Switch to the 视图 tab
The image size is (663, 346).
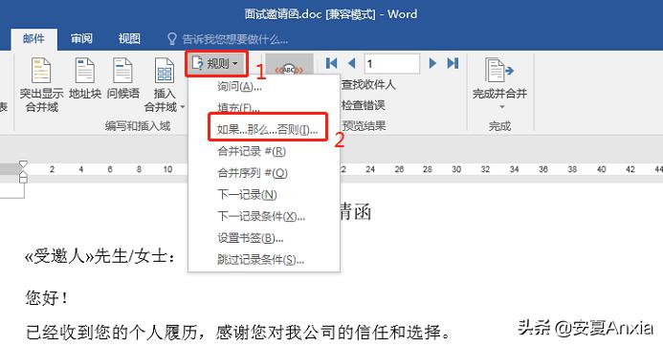pos(129,39)
